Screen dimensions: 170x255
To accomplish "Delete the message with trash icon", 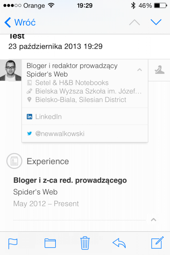I will (85, 243).
